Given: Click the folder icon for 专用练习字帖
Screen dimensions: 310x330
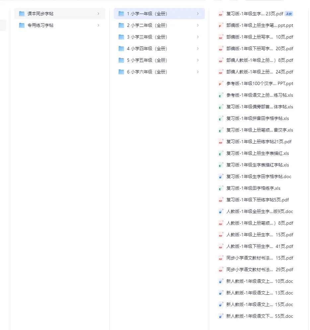Looking at the screenshot, I should coord(22,26).
